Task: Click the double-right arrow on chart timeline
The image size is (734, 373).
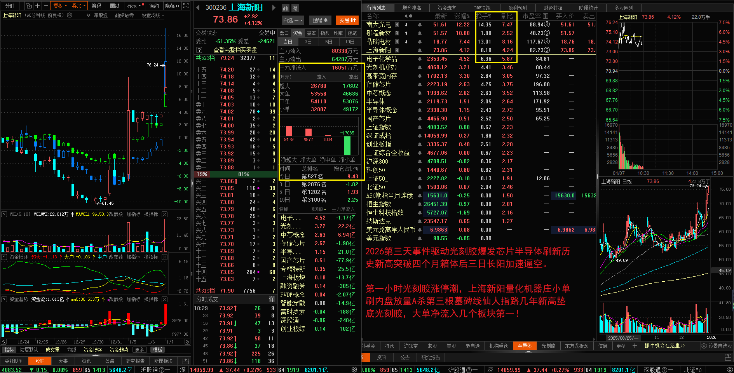Action: [187, 342]
